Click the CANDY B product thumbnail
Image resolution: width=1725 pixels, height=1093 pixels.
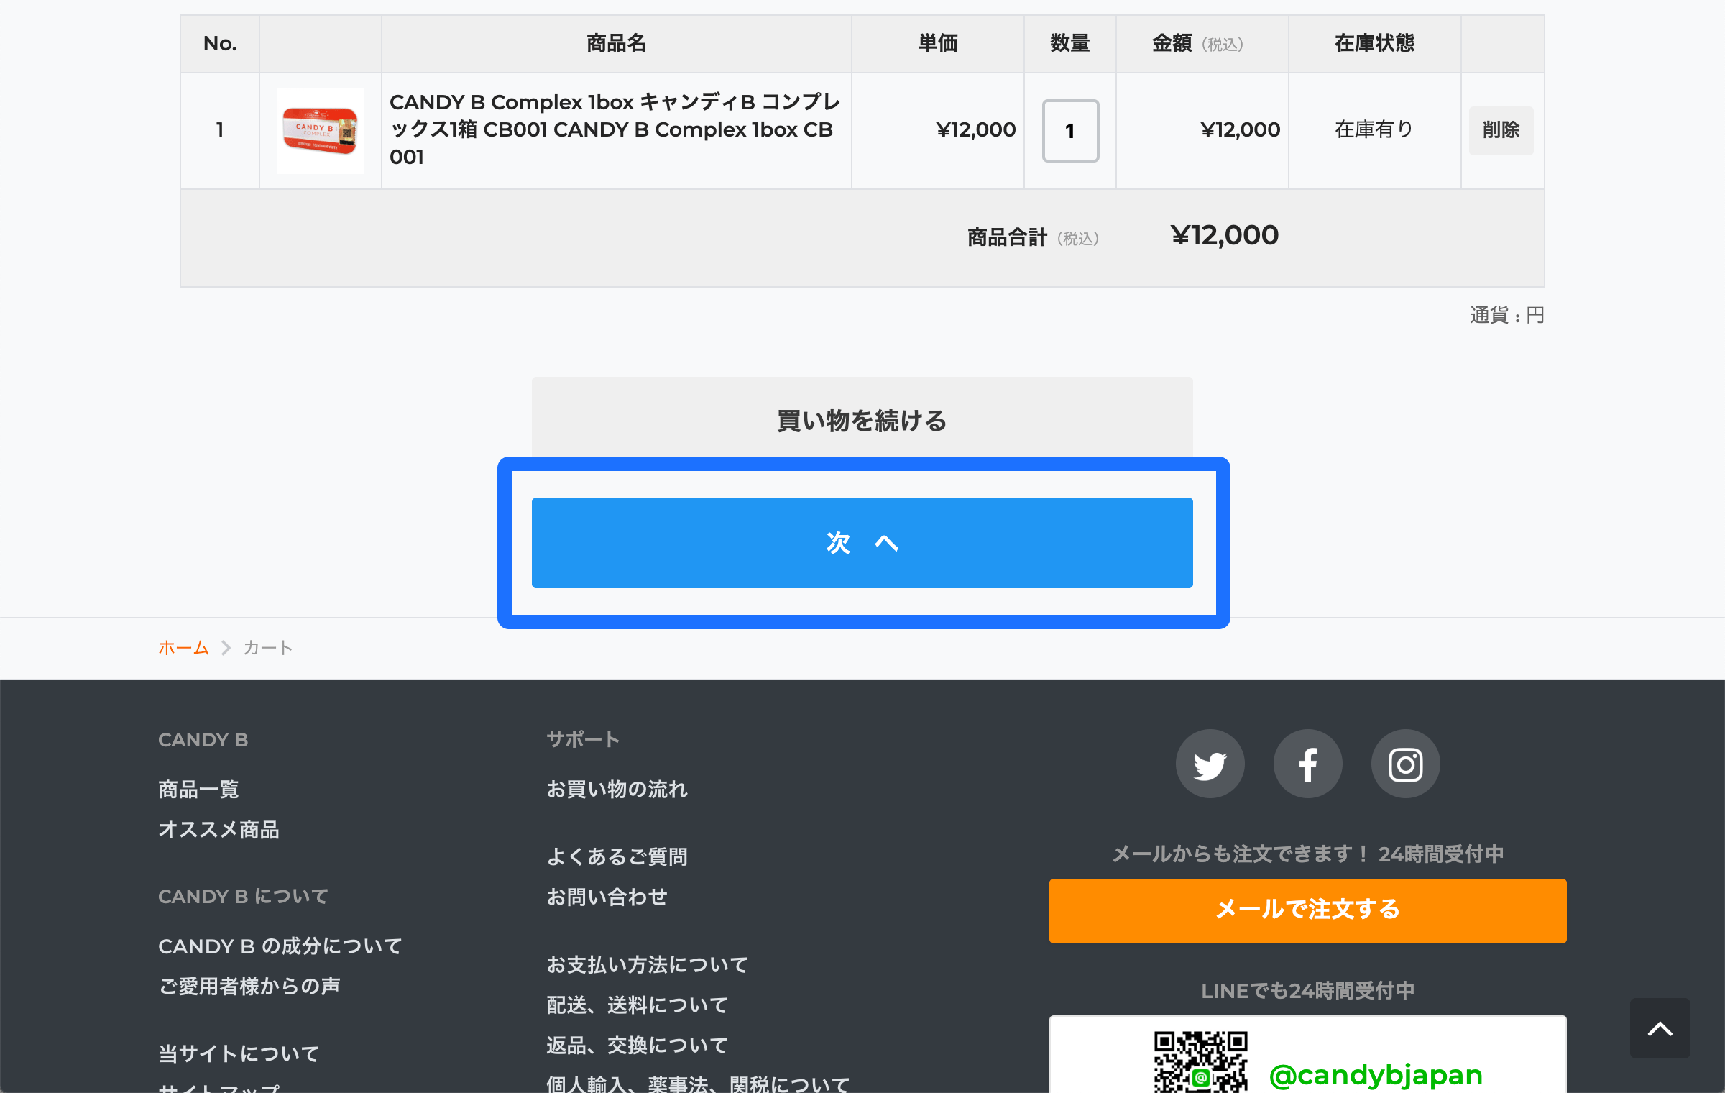(321, 130)
